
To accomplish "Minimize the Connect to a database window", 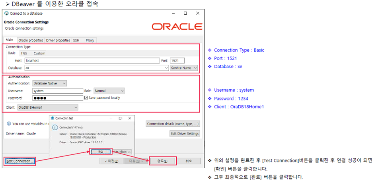I will click(173, 13).
